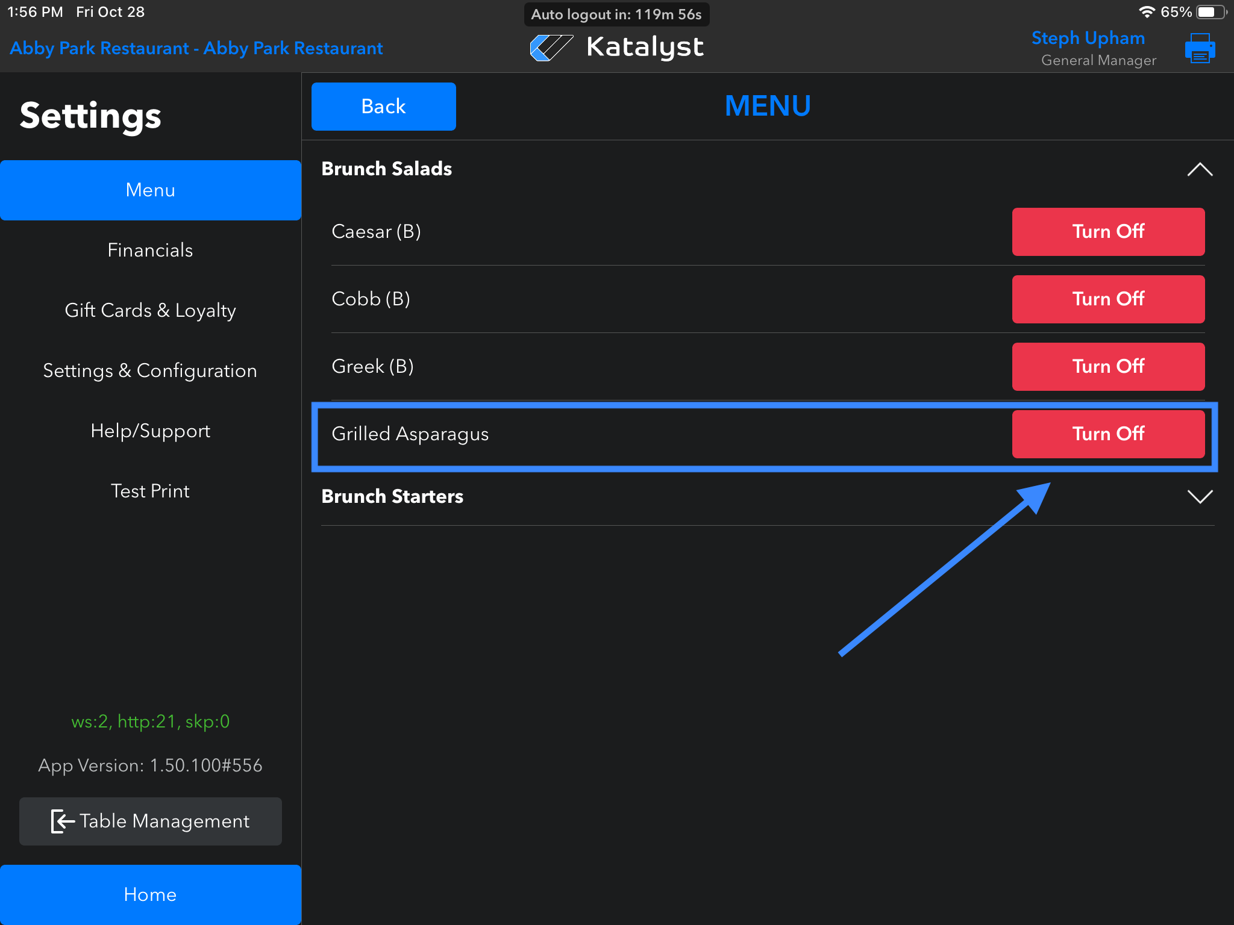The width and height of the screenshot is (1234, 925).
Task: Open Settings & Configuration
Action: click(x=150, y=371)
